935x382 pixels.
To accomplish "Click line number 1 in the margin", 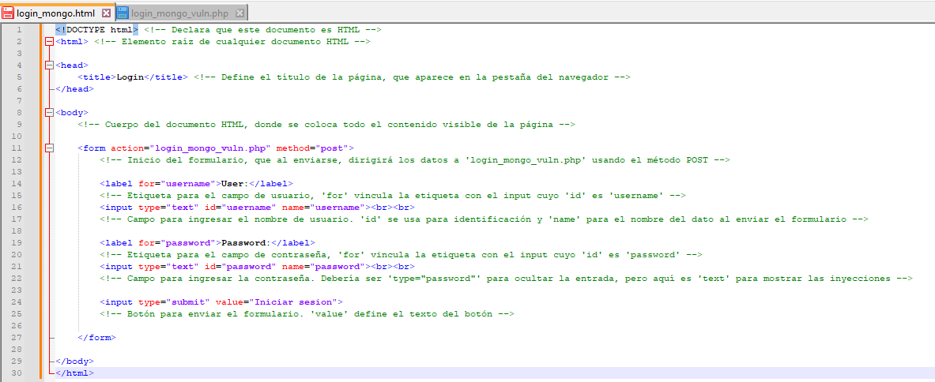I will click(x=20, y=30).
